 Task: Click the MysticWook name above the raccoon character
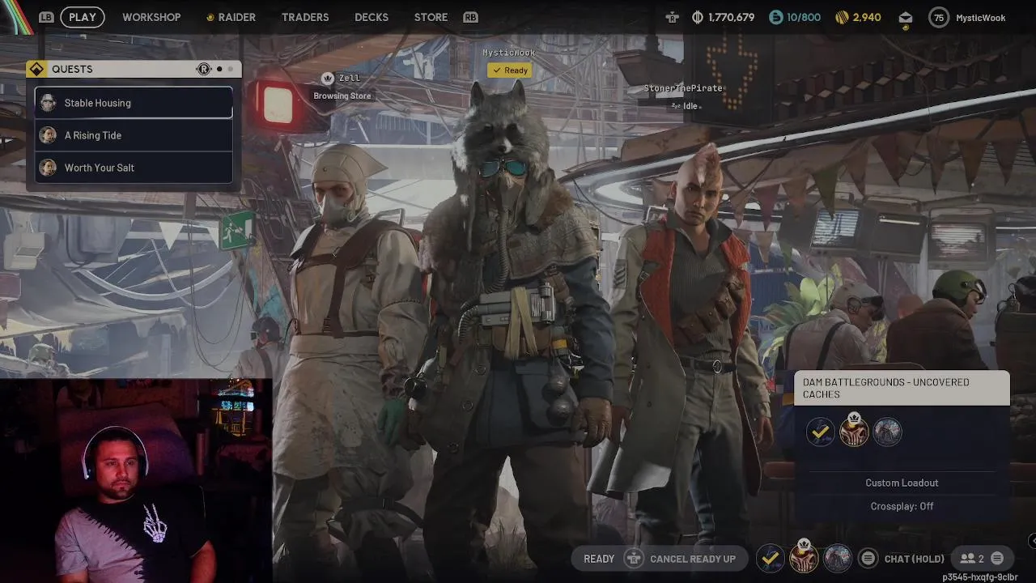[509, 53]
